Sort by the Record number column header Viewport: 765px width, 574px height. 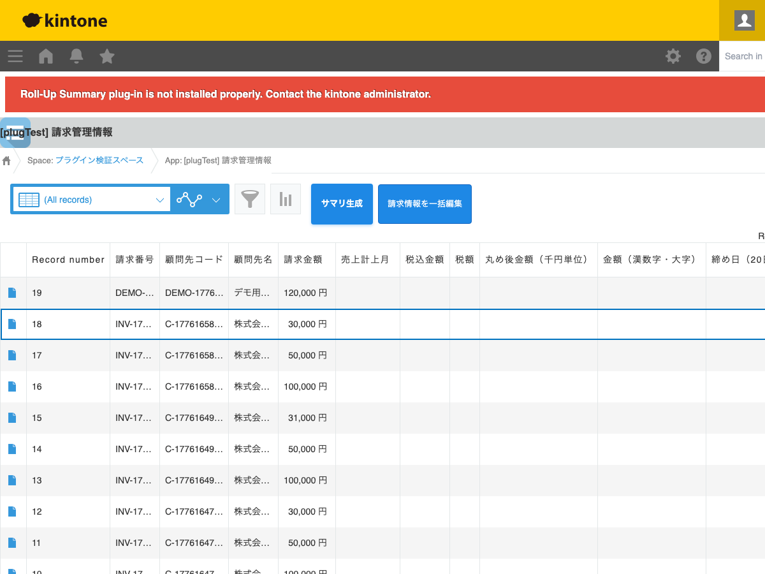click(68, 260)
